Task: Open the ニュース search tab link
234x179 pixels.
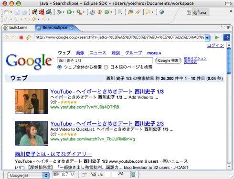Action: click(x=98, y=53)
